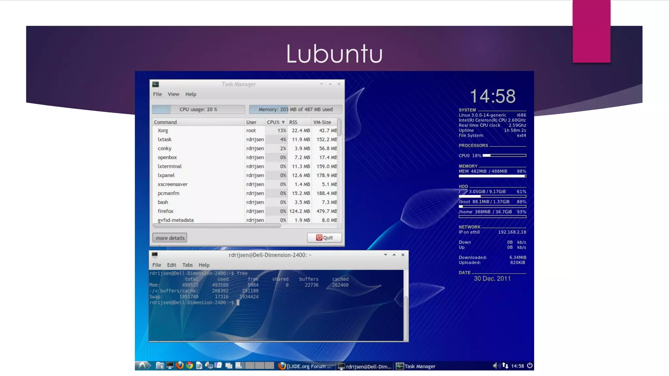
Task: Toggle CPU% column sort arrow
Action: point(283,122)
